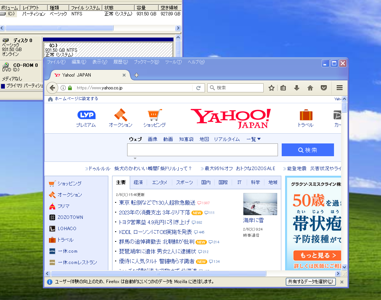Close the Yahoo! JAPAN tab
The width and height of the screenshot is (381, 300).
(x=124, y=75)
